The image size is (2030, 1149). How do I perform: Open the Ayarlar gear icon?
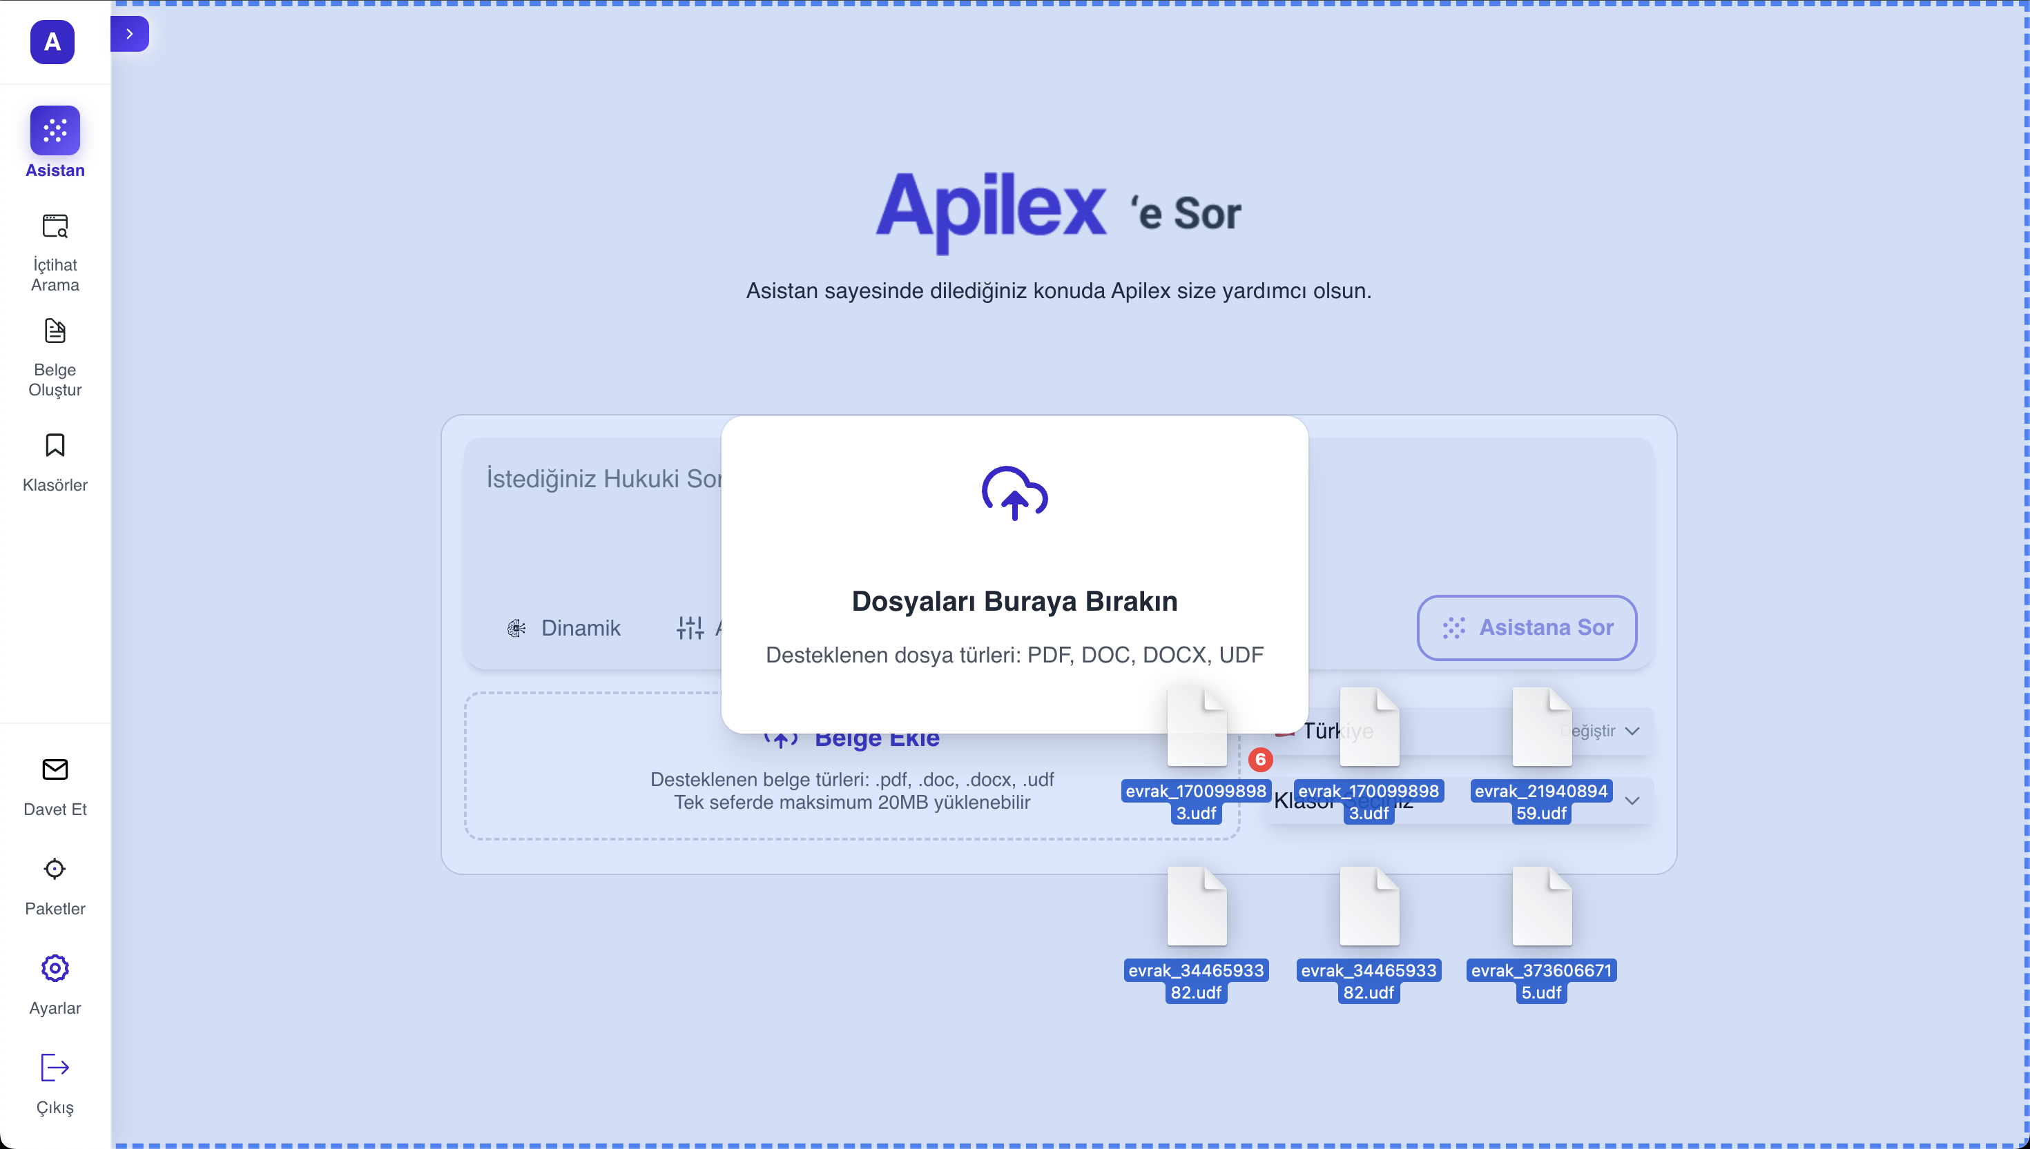click(54, 968)
